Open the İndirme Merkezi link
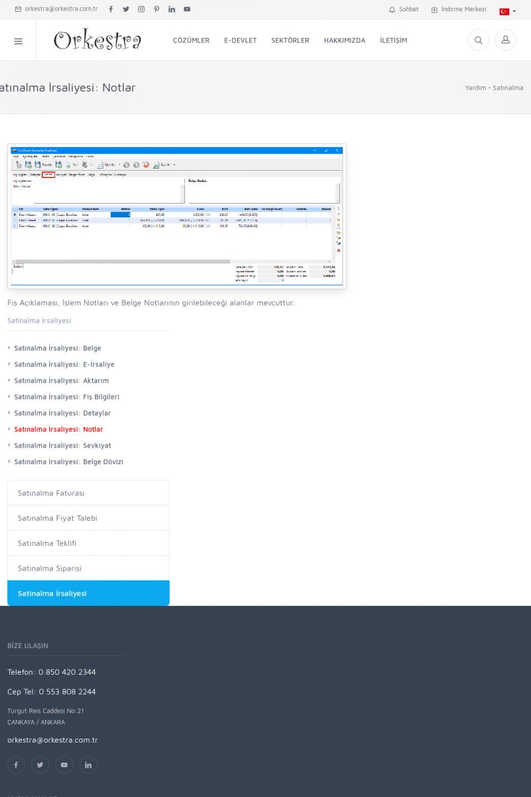The height and width of the screenshot is (797, 531). pyautogui.click(x=459, y=9)
